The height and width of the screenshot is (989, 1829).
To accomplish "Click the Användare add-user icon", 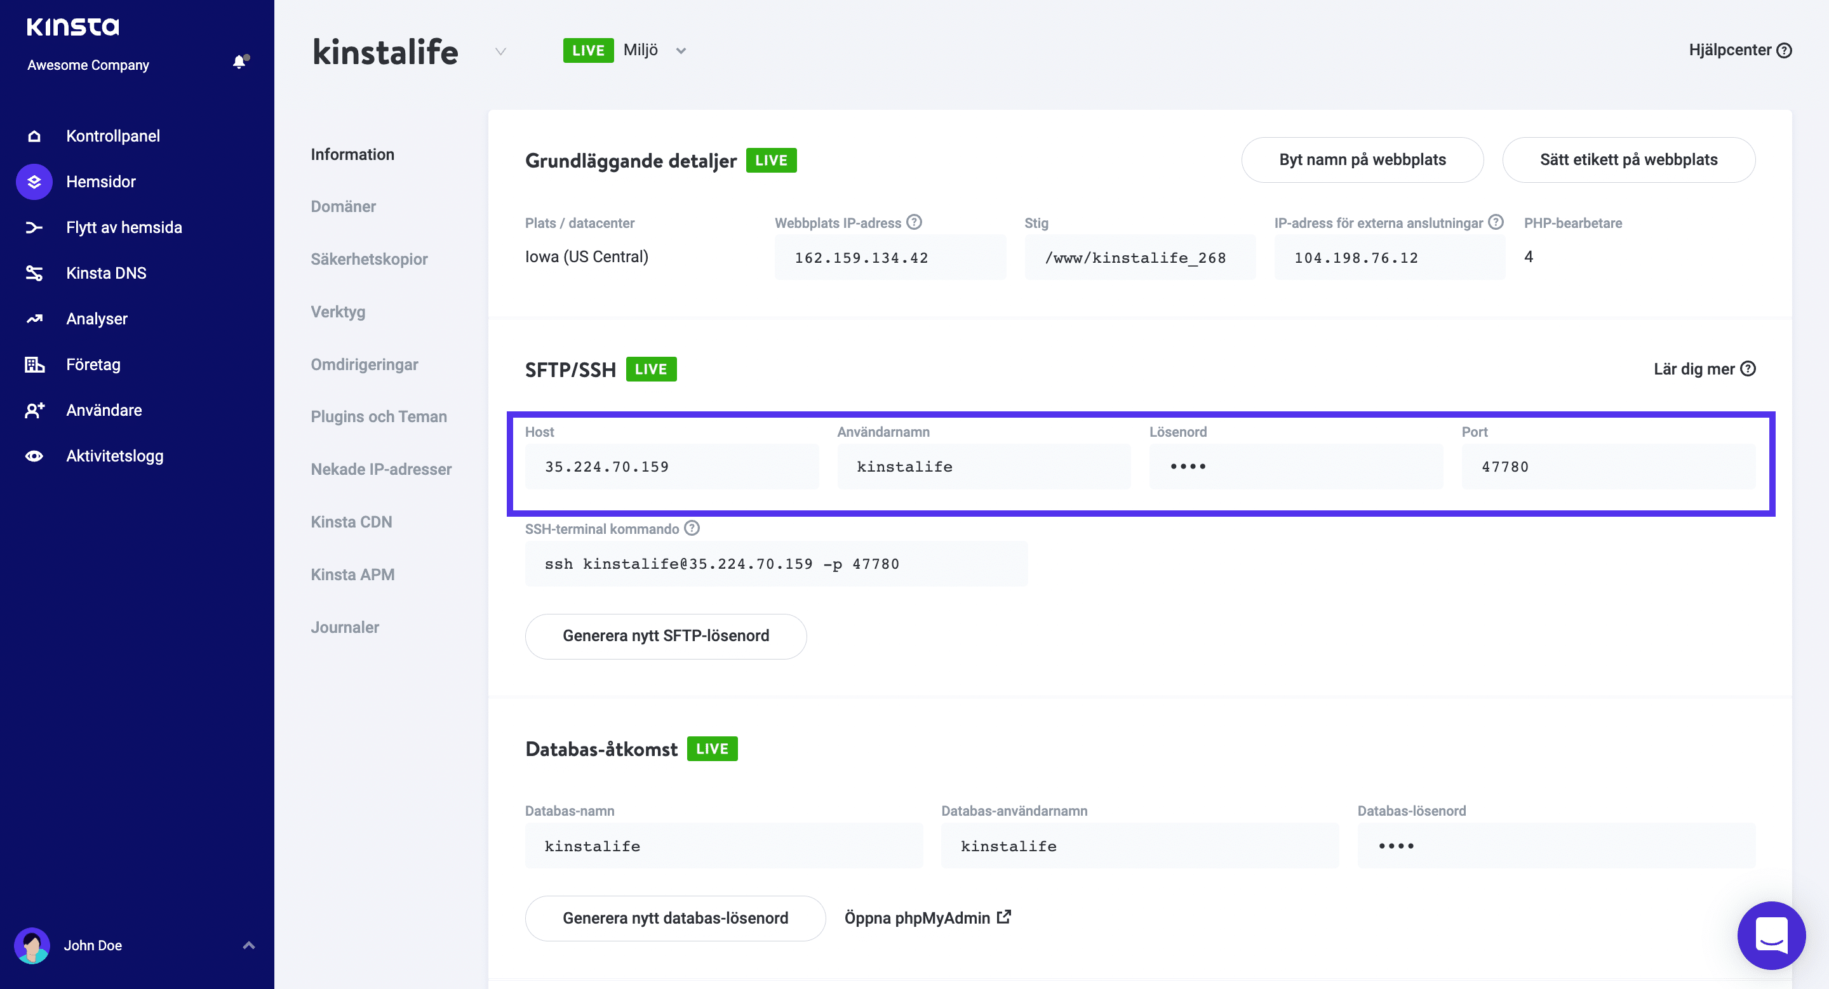I will pos(34,410).
